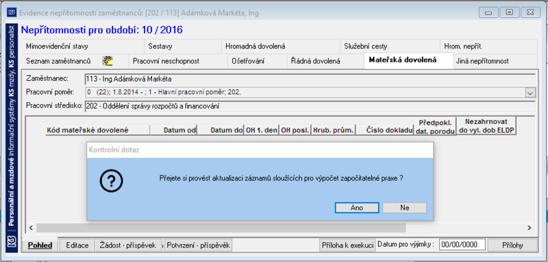This screenshot has height=262, width=548.
Task: Click the question mark icon in the dialog
Action: pos(111,181)
